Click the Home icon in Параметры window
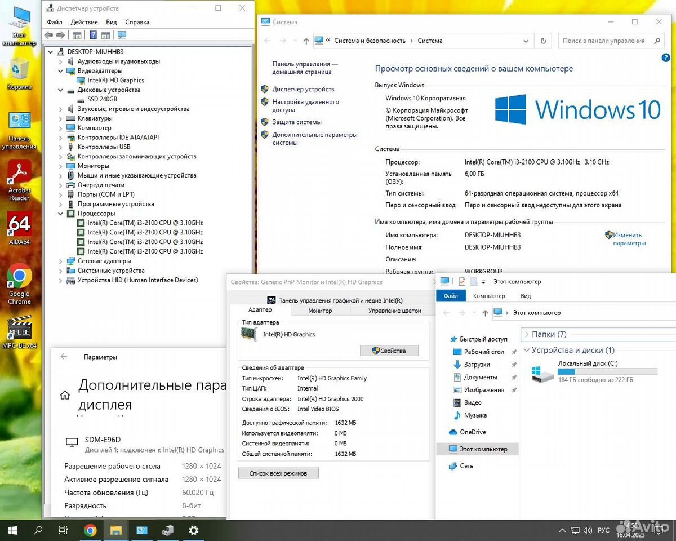This screenshot has width=676, height=541. (x=65, y=395)
